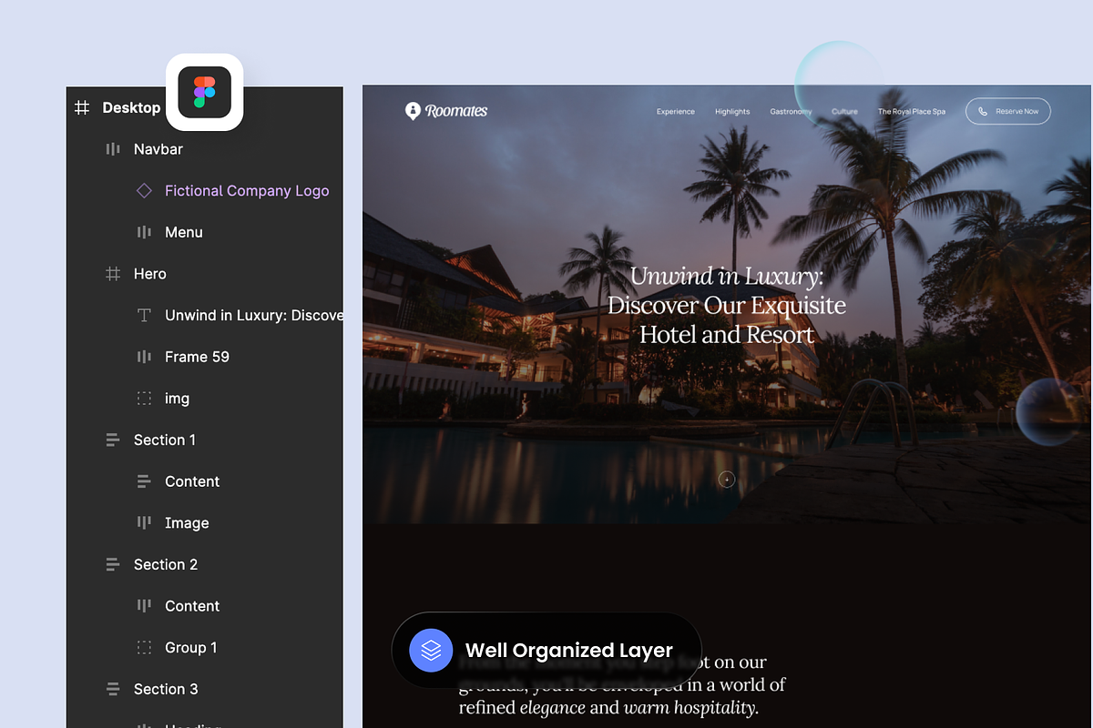The image size is (1093, 728).
Task: Click the auto-layout icon beside Menu layer
Action: (144, 232)
